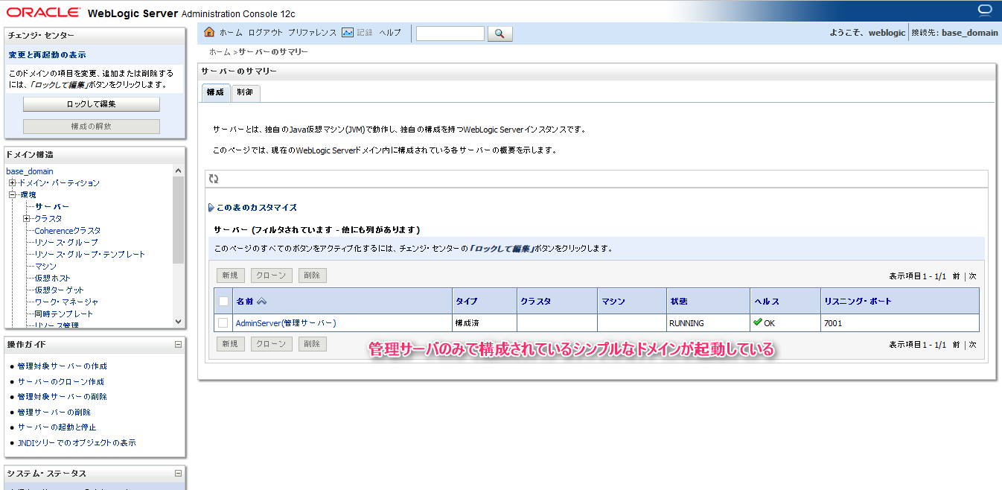Toggle the select-all checkbox in table header
Image resolution: width=1002 pixels, height=490 pixels.
point(224,302)
